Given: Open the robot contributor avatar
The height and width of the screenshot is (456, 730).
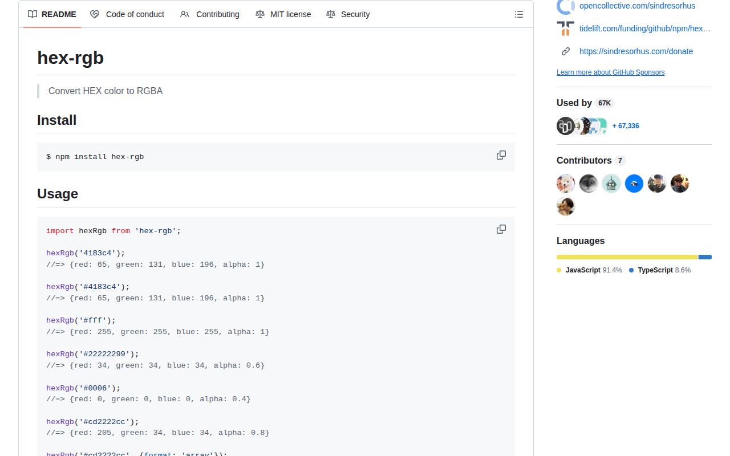Looking at the screenshot, I should click(611, 184).
